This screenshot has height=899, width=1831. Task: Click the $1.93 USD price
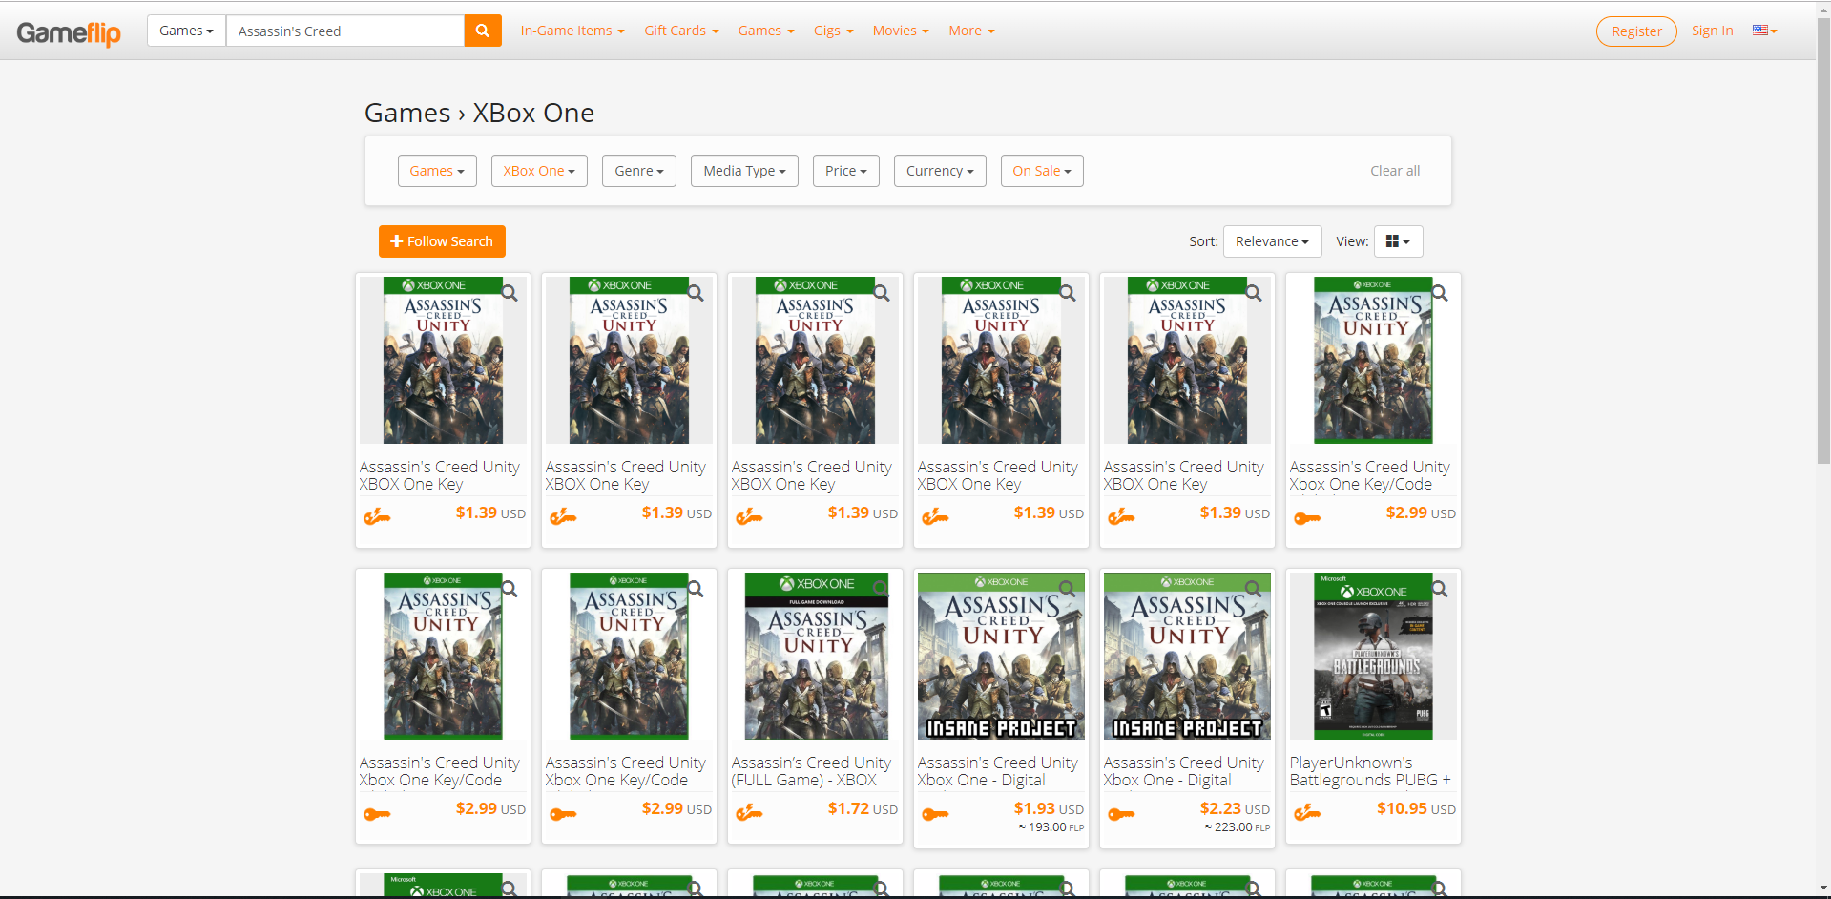point(1049,808)
